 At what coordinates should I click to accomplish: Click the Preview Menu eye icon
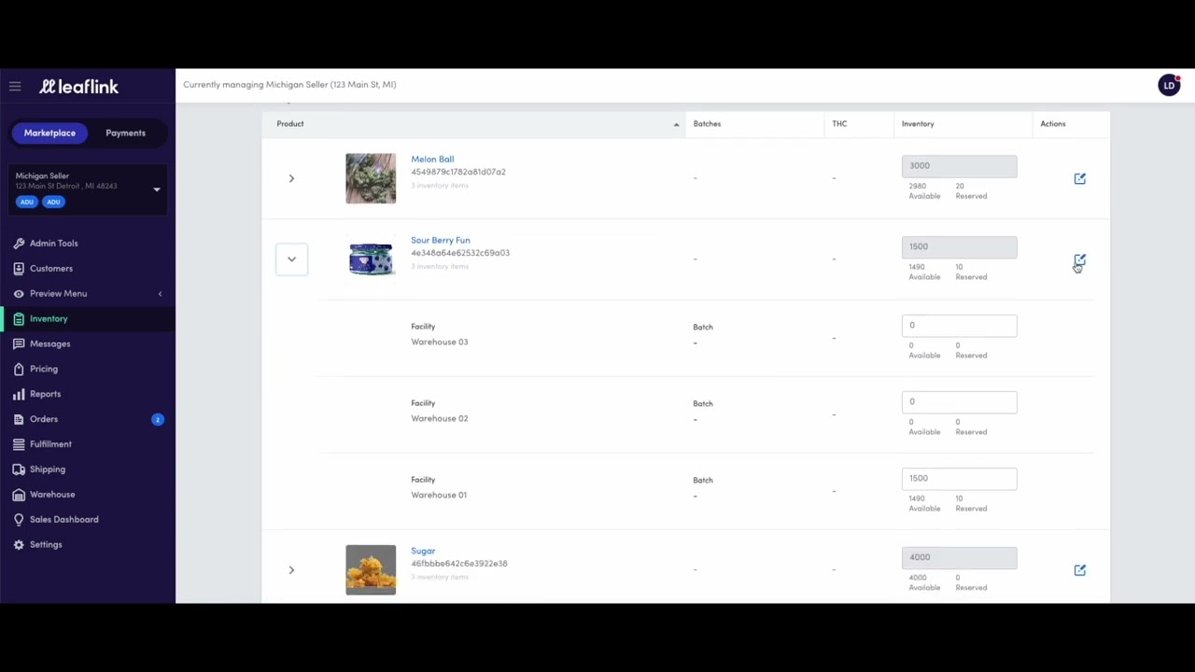click(x=19, y=294)
